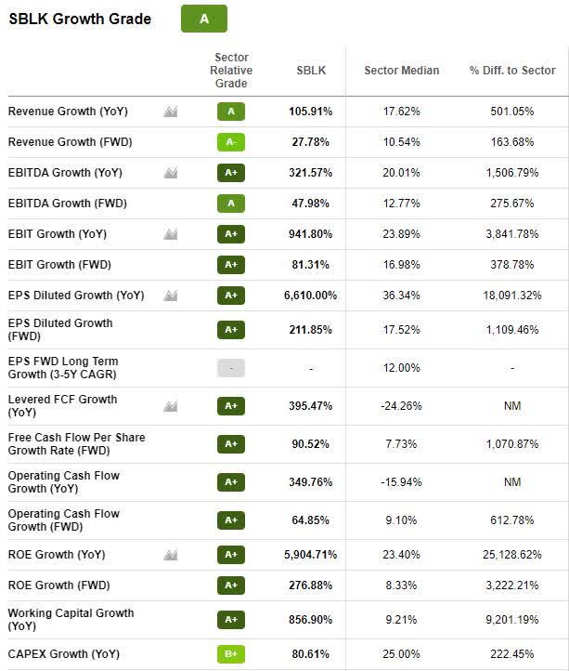
Task: Open chart icon for EBITDA Growth (YoY)
Action: 170,173
